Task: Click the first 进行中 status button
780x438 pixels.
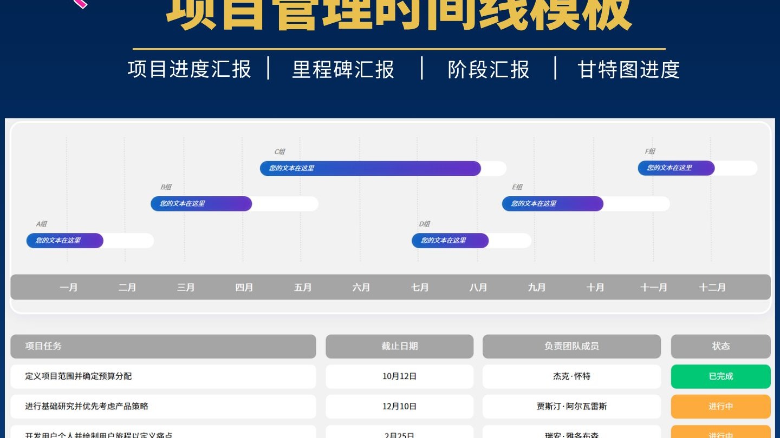Action: pyautogui.click(x=720, y=407)
